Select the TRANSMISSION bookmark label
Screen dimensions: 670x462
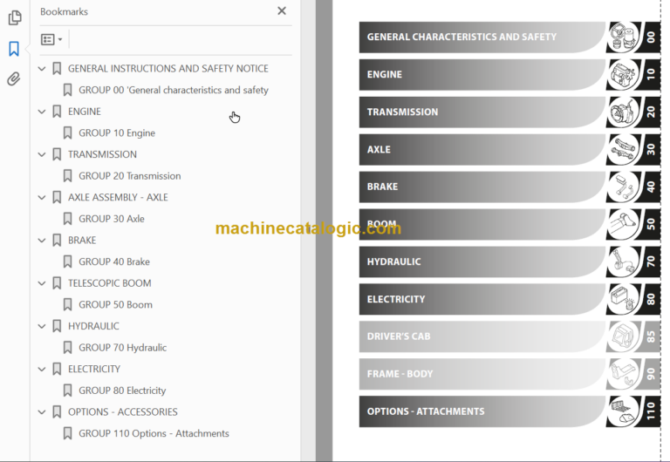[103, 154]
